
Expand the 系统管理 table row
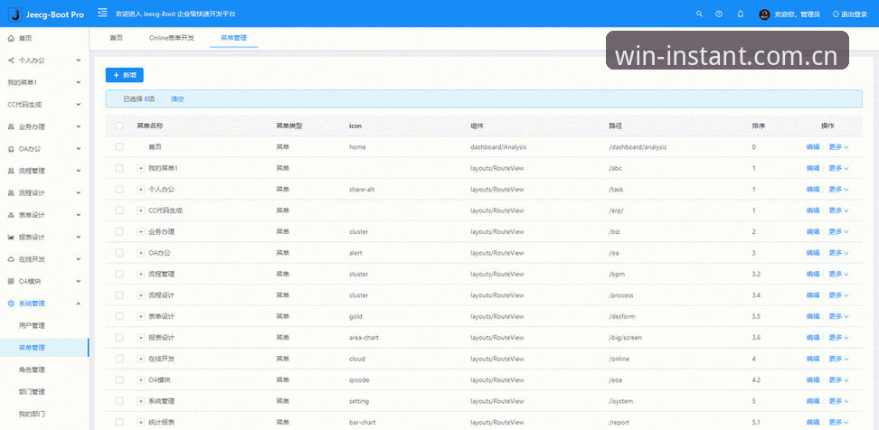coord(141,401)
